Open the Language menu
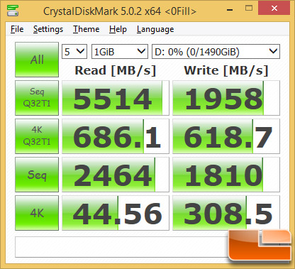 click(155, 29)
